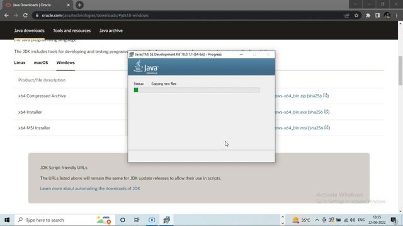The height and width of the screenshot is (226, 403).
Task: Open the battery tray icon
Action: 338,220
